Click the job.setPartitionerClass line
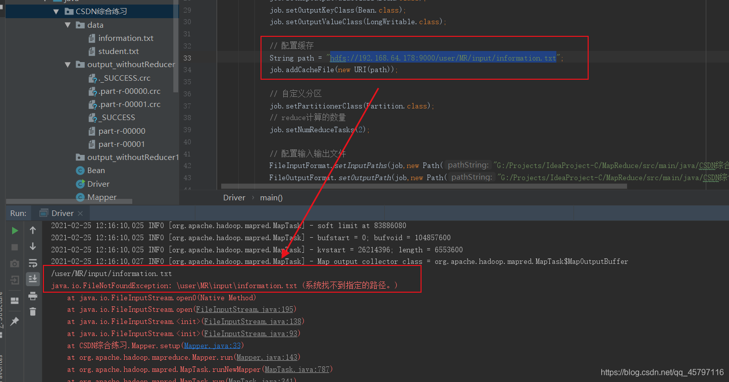 352,106
